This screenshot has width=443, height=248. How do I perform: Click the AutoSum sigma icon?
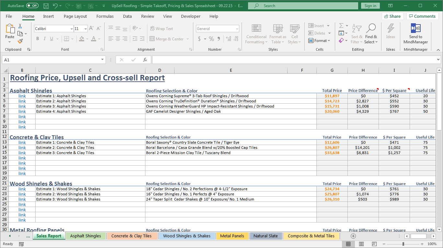tap(341, 26)
